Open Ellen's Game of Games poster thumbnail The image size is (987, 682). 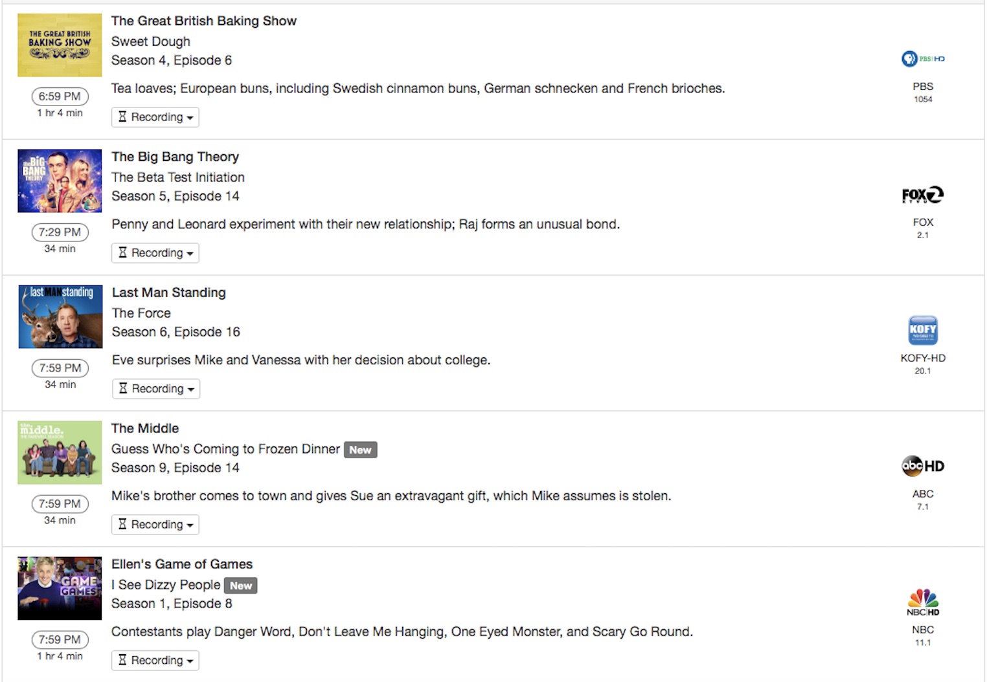tap(60, 588)
